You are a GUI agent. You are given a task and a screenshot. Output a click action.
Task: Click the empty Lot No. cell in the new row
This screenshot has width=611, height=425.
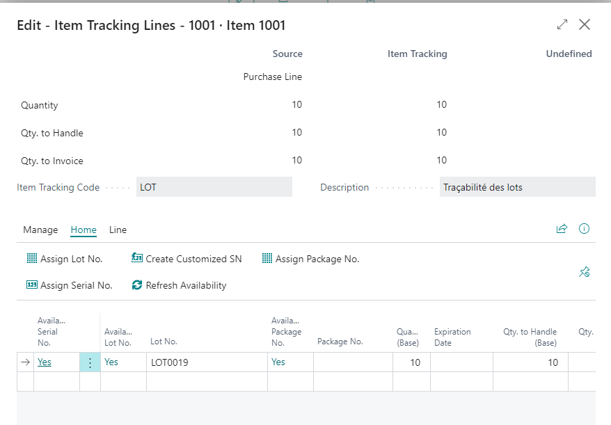click(207, 381)
